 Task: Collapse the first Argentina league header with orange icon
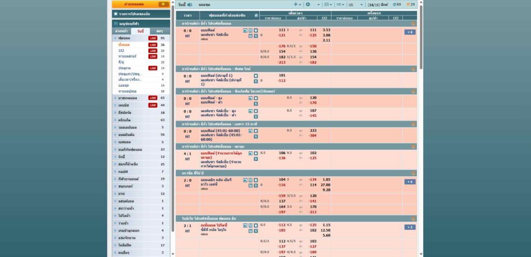point(413,23)
